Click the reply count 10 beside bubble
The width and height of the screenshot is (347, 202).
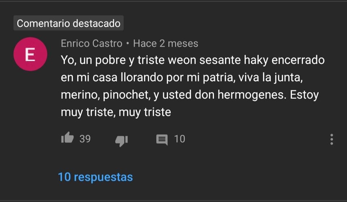180,139
